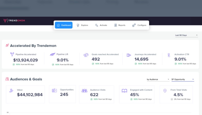
Task: Click the $13,924,029 pipeline value
Action: pos(26,60)
